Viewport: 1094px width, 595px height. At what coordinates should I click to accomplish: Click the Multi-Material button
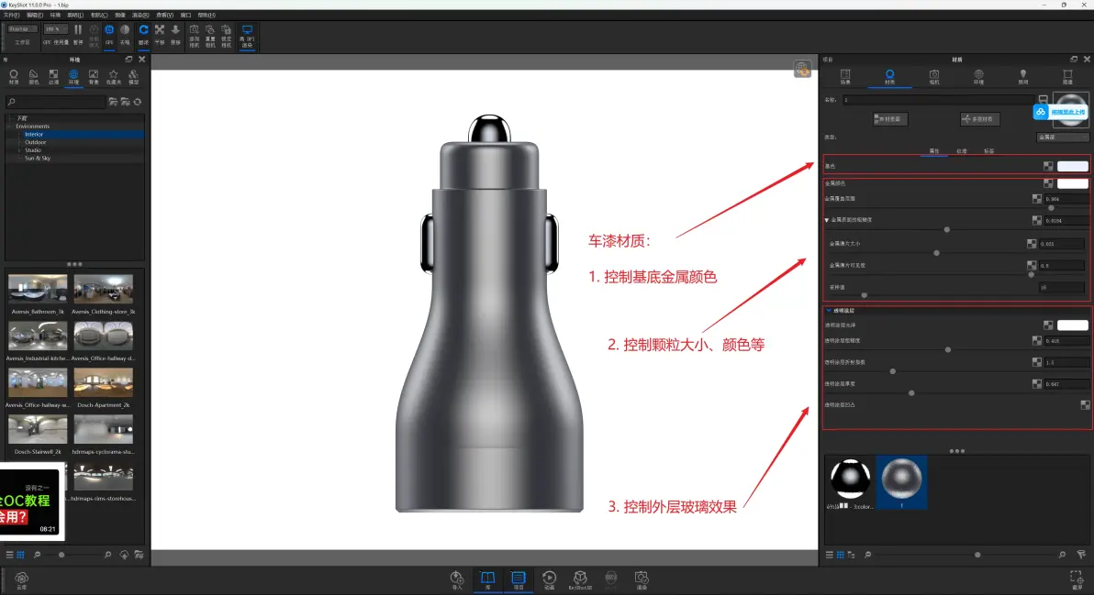[x=979, y=119]
